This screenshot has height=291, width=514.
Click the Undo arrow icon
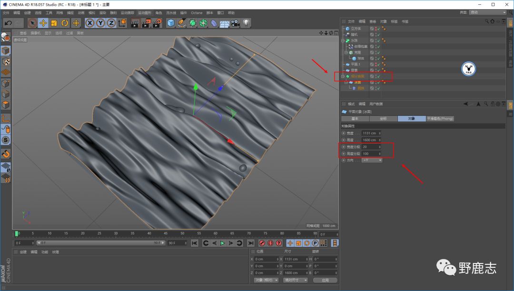8,23
